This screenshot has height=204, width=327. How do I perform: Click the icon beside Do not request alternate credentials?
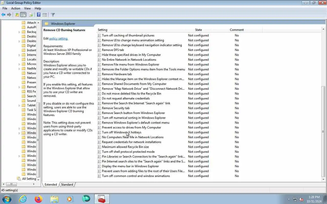[x=99, y=98]
